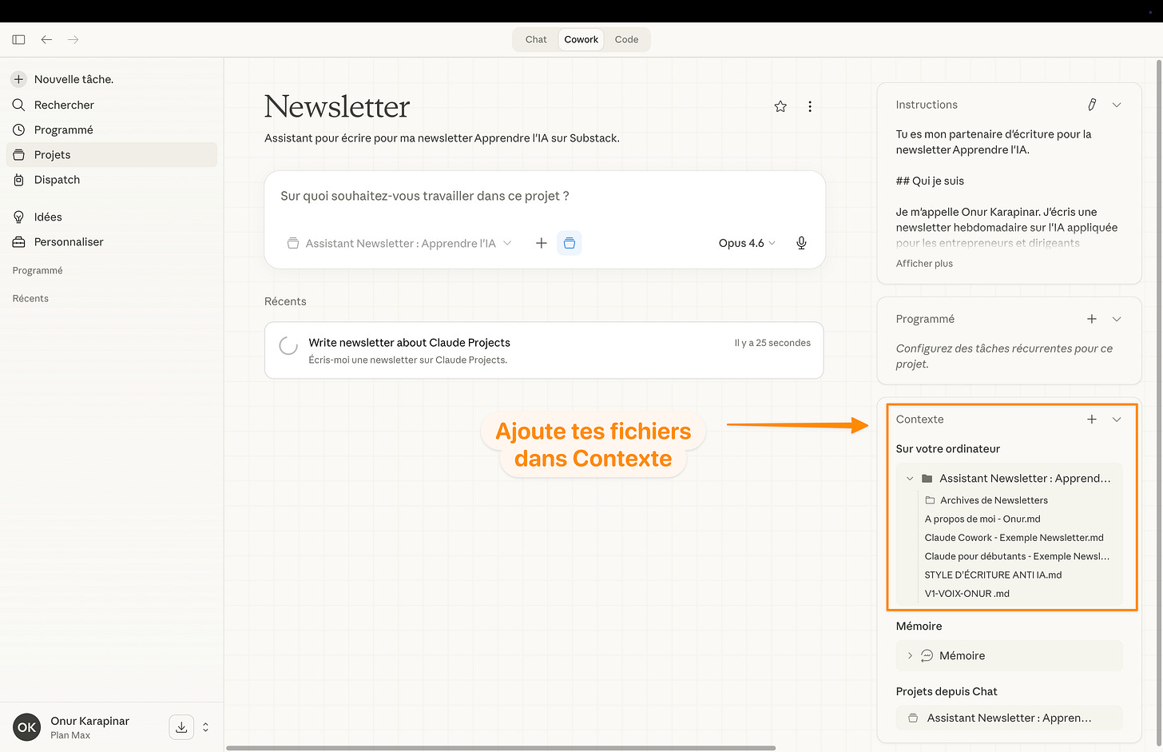The height and width of the screenshot is (752, 1163).
Task: Click the microphone voice input icon
Action: (801, 243)
